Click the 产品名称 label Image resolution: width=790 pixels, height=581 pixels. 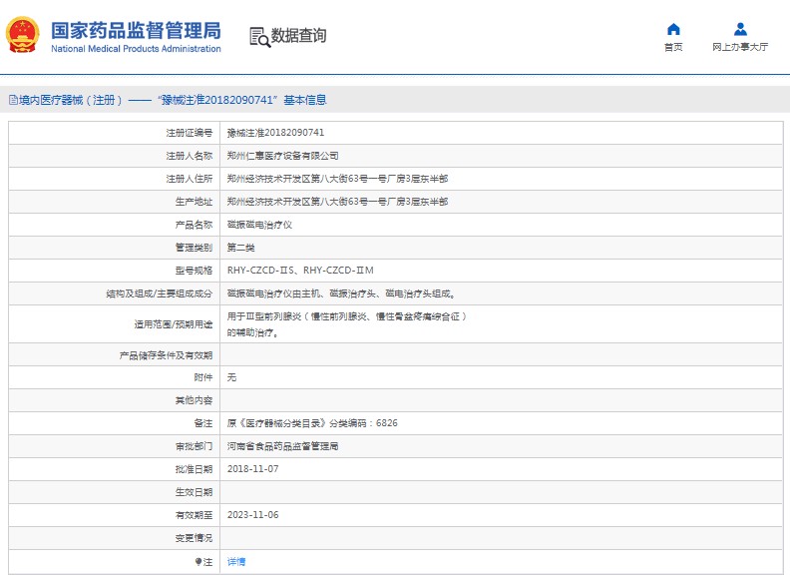[x=194, y=225]
